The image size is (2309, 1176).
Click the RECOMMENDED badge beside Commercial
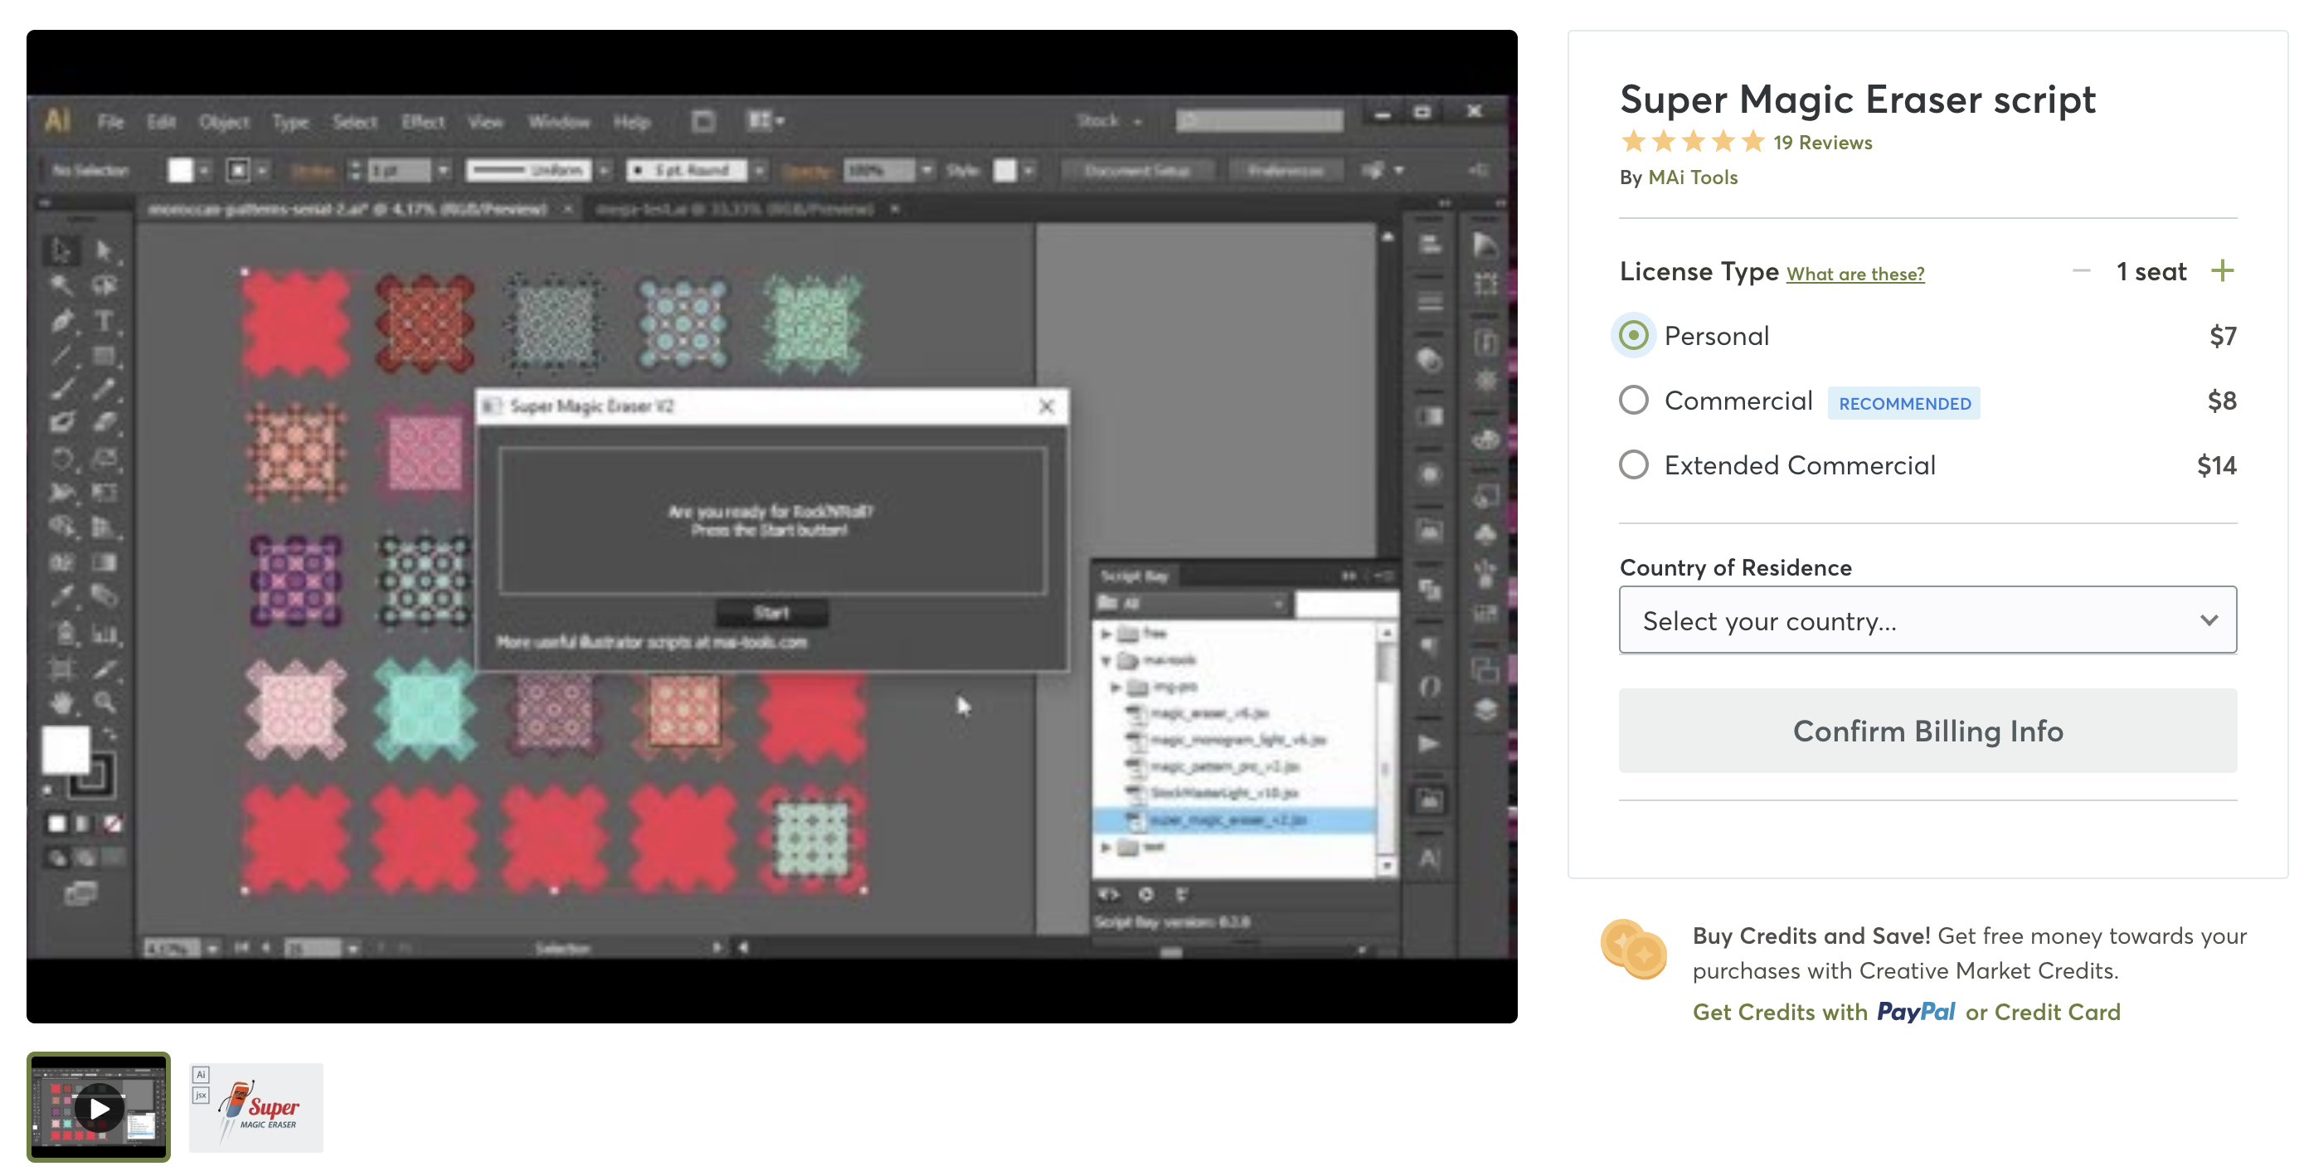[x=1904, y=403]
